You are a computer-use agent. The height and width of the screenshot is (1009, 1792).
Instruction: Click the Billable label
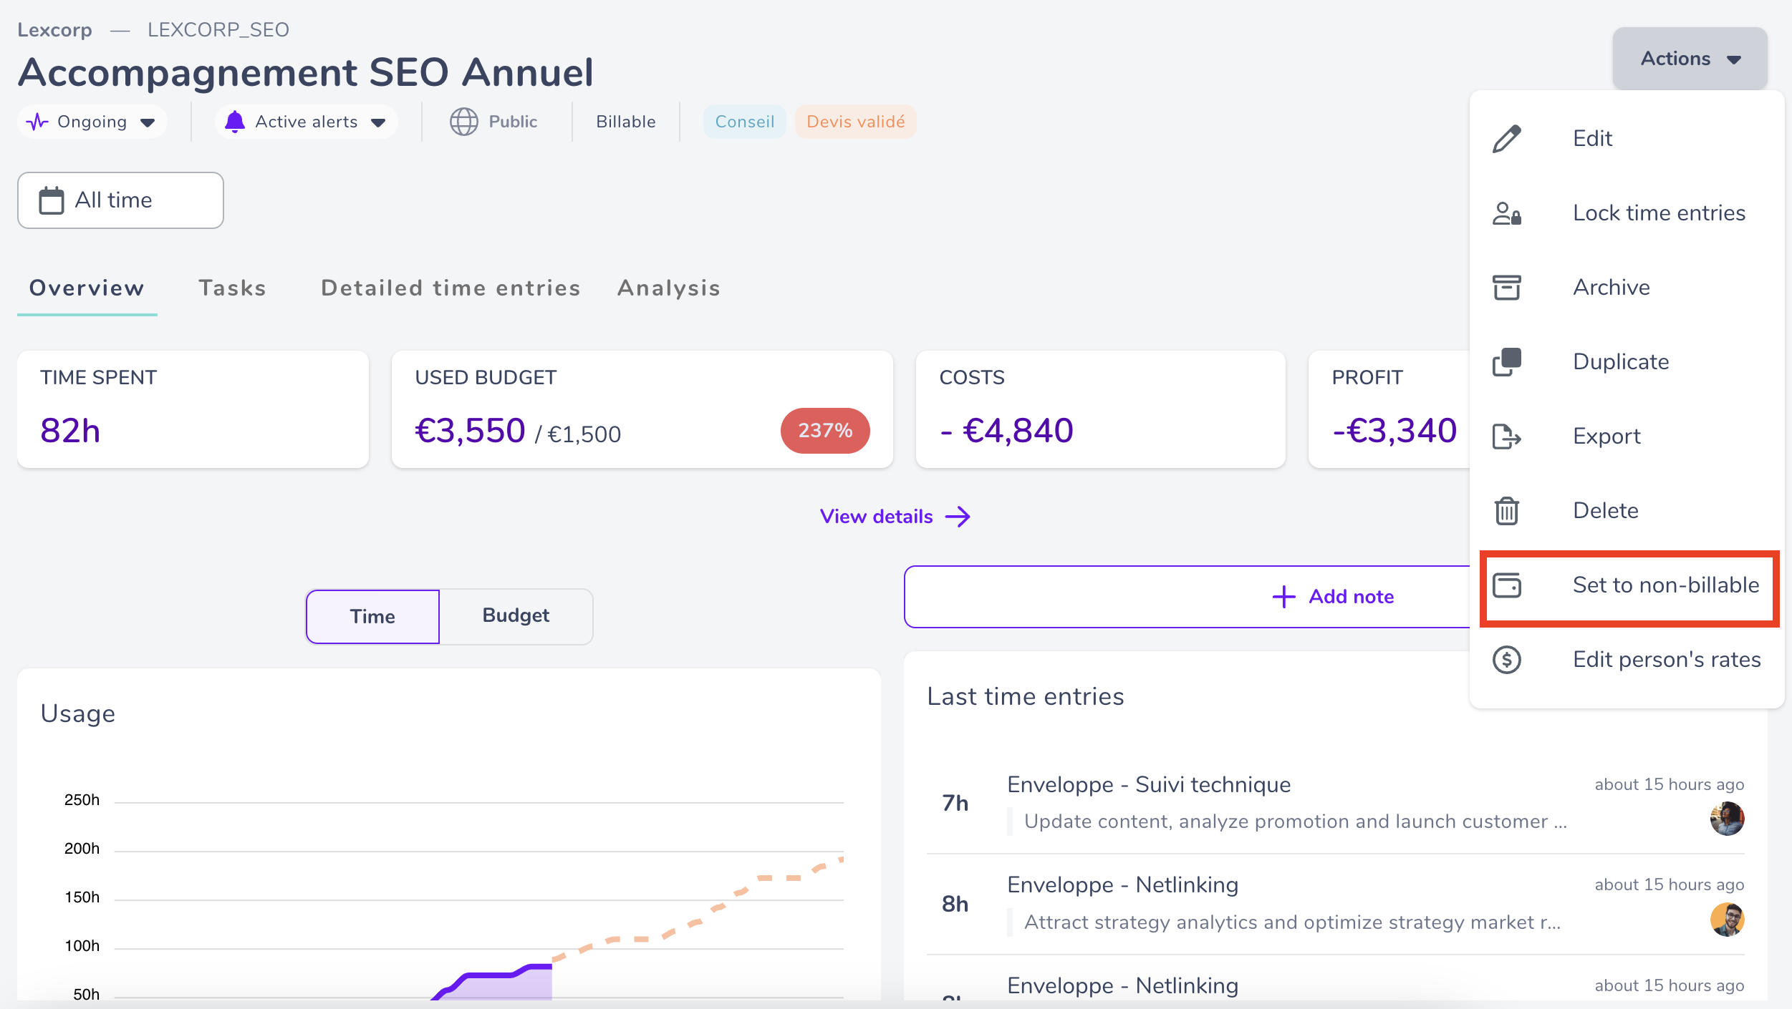click(626, 122)
